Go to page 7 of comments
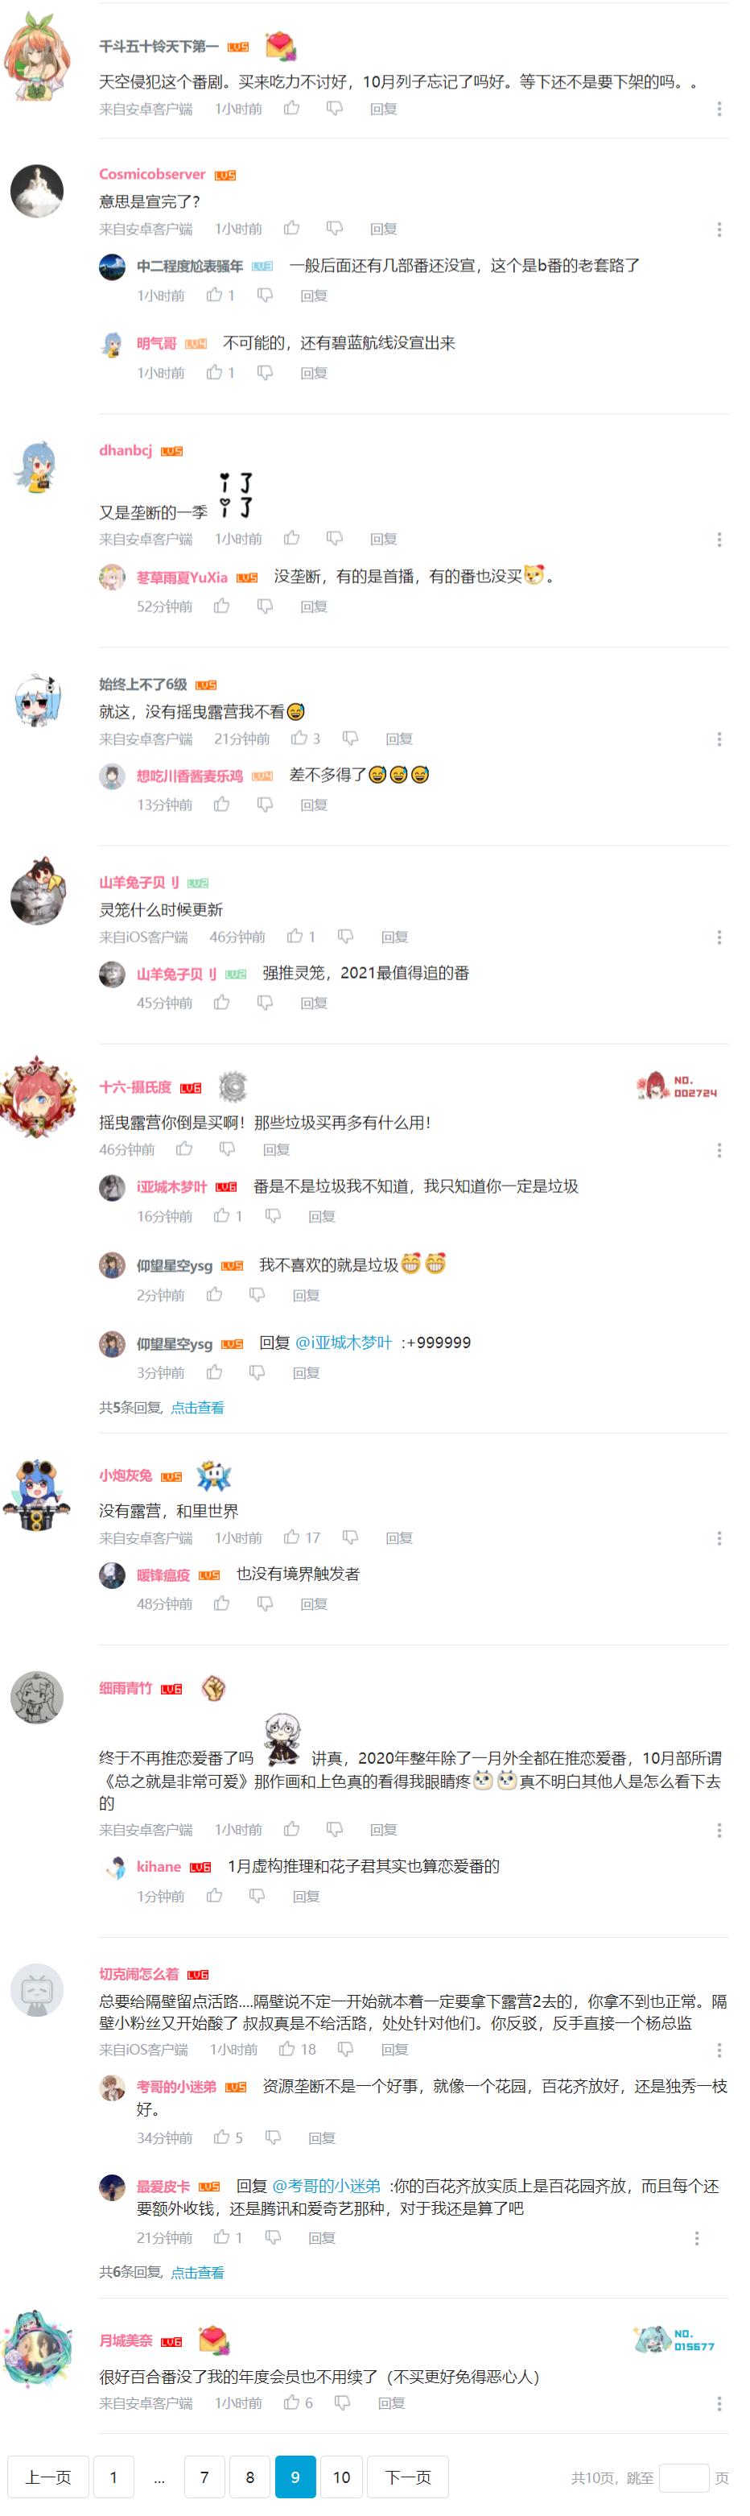This screenshot has height=2516, width=750. point(204,2477)
